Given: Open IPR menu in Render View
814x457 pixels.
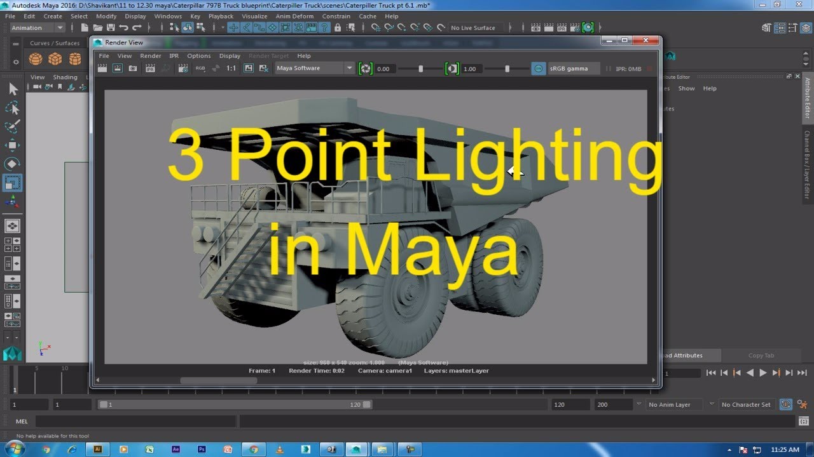Looking at the screenshot, I should click(174, 56).
